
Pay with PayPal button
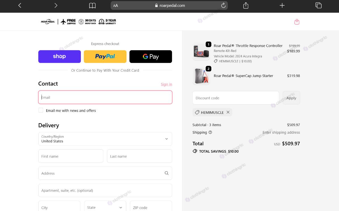(x=105, y=57)
